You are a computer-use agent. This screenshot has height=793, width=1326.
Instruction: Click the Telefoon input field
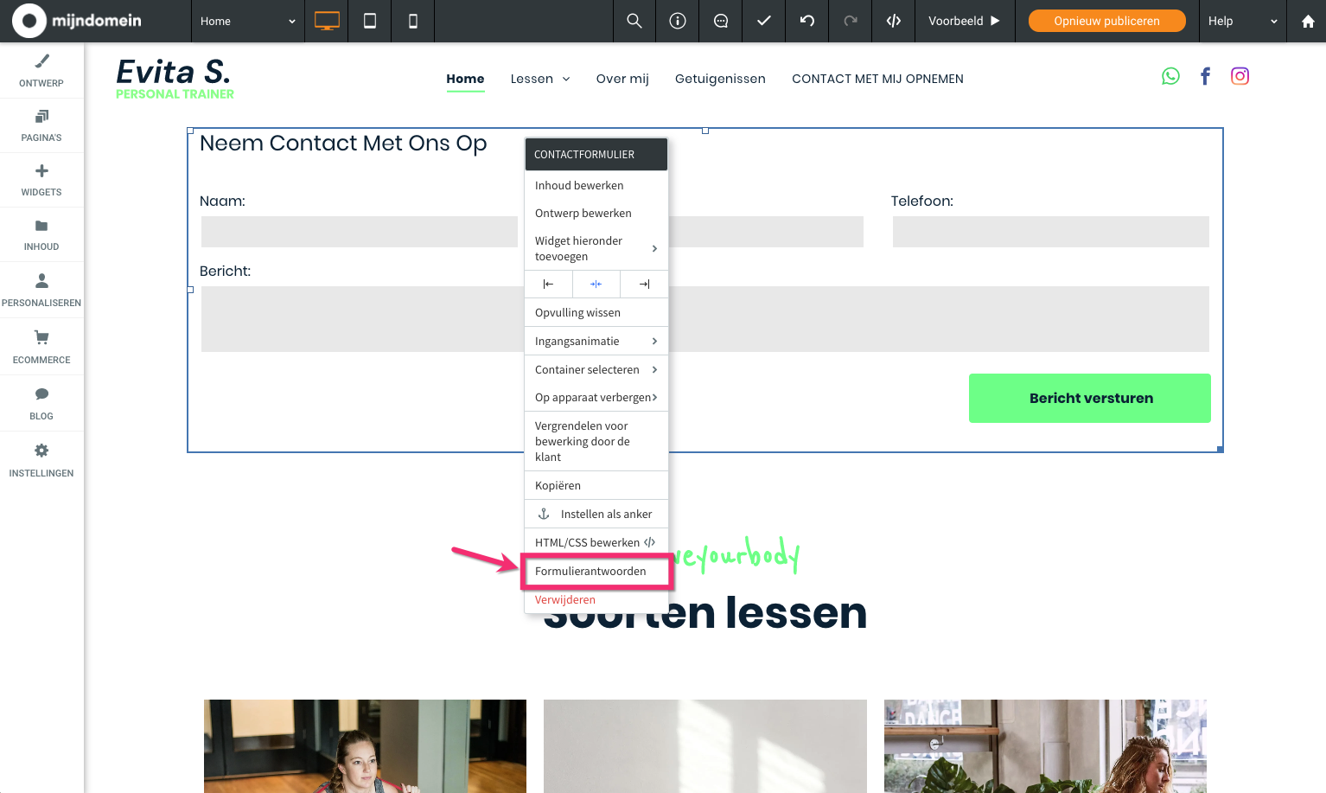coord(1050,232)
